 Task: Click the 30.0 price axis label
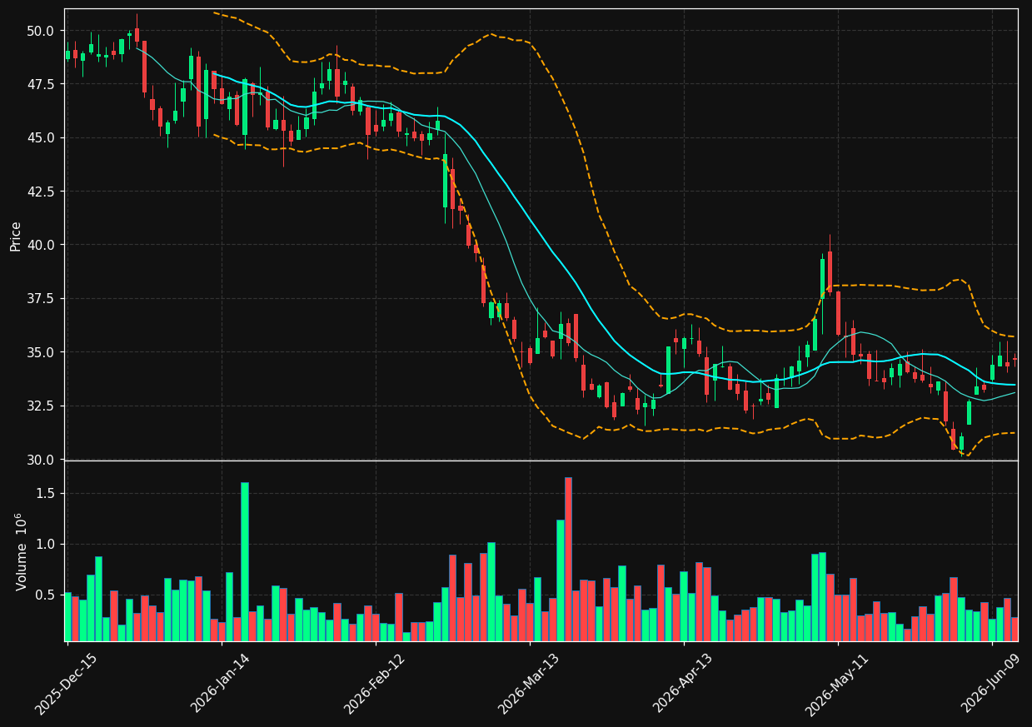(x=40, y=460)
